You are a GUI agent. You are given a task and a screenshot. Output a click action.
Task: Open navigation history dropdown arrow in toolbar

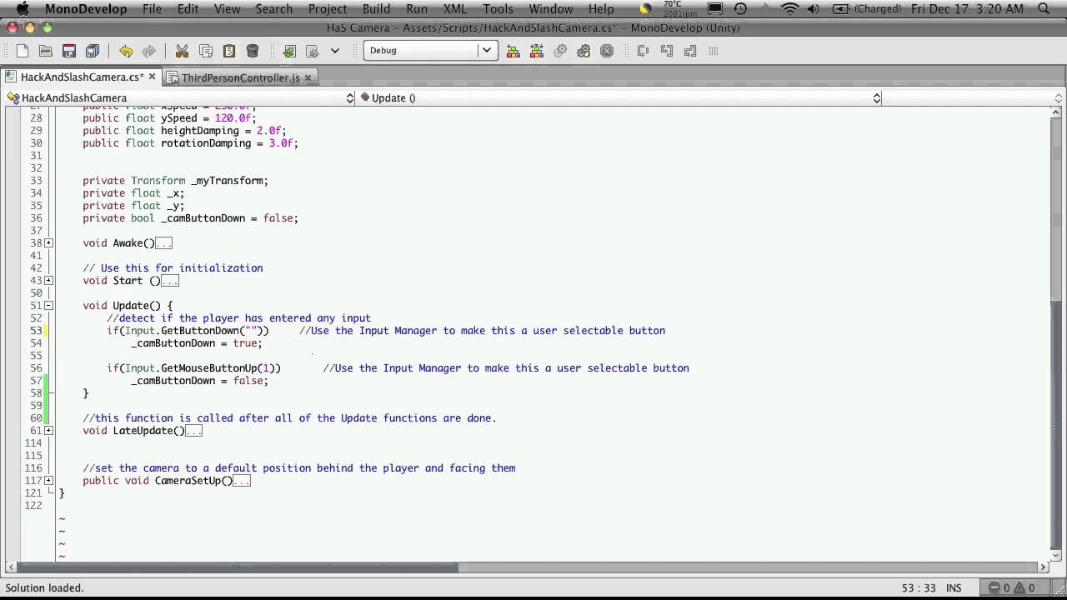click(335, 51)
